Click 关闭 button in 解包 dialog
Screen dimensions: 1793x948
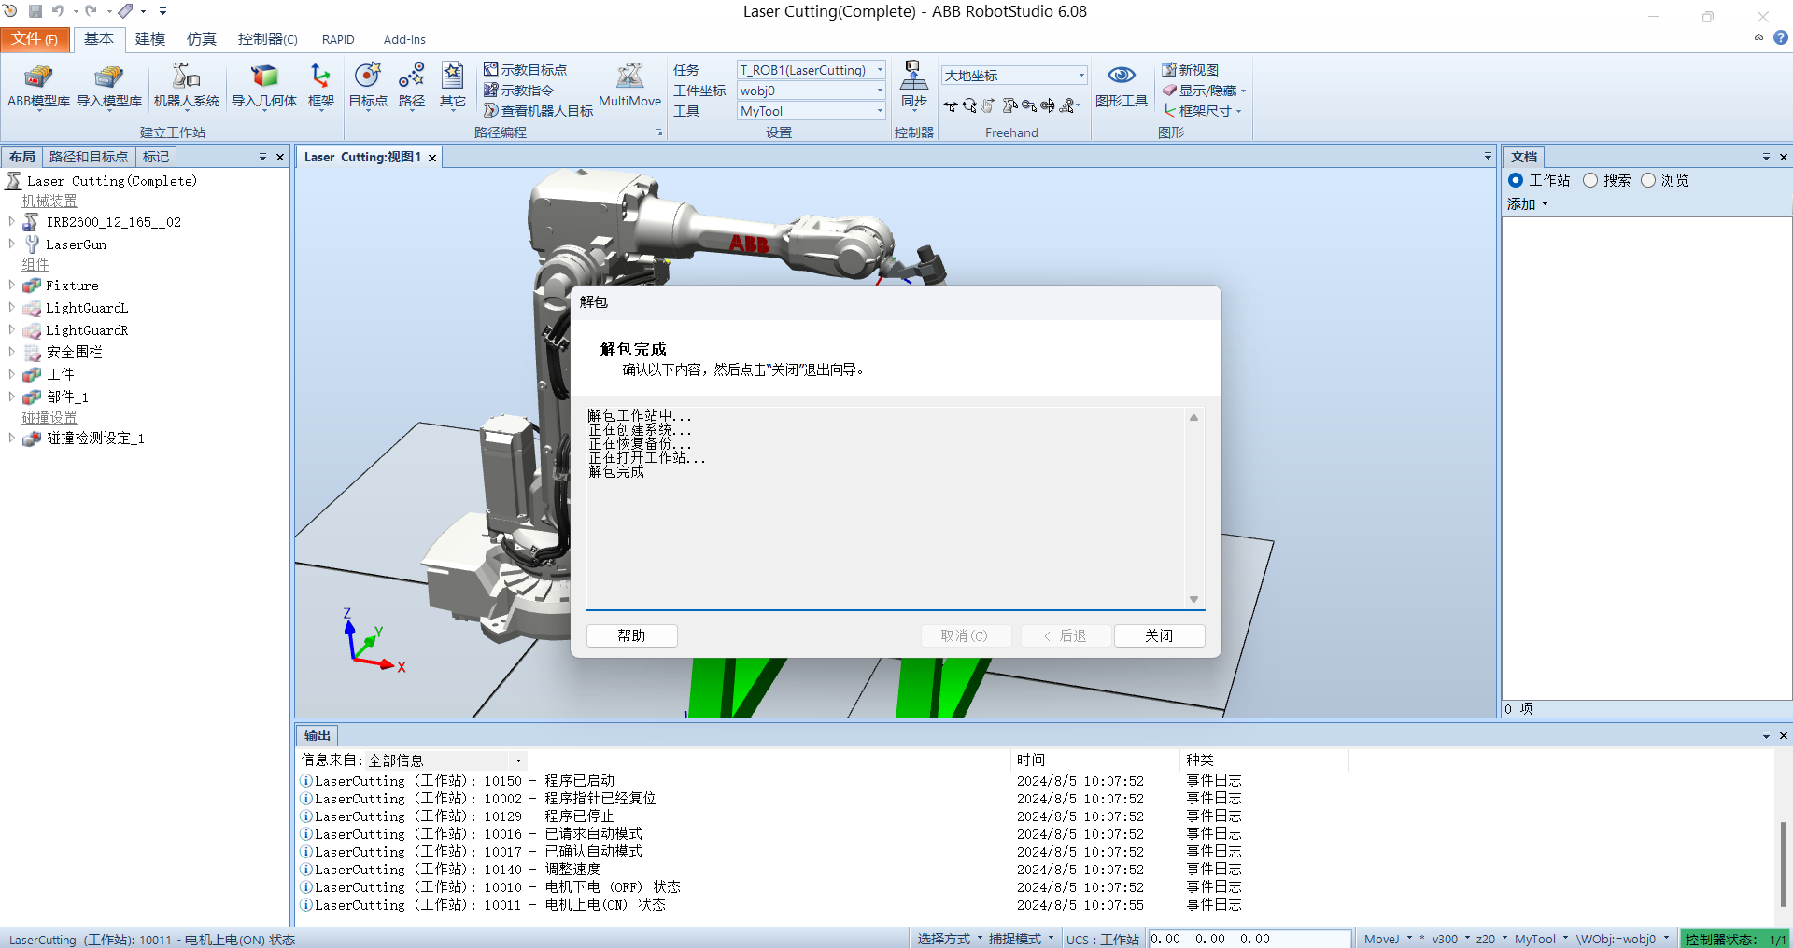1159,635
